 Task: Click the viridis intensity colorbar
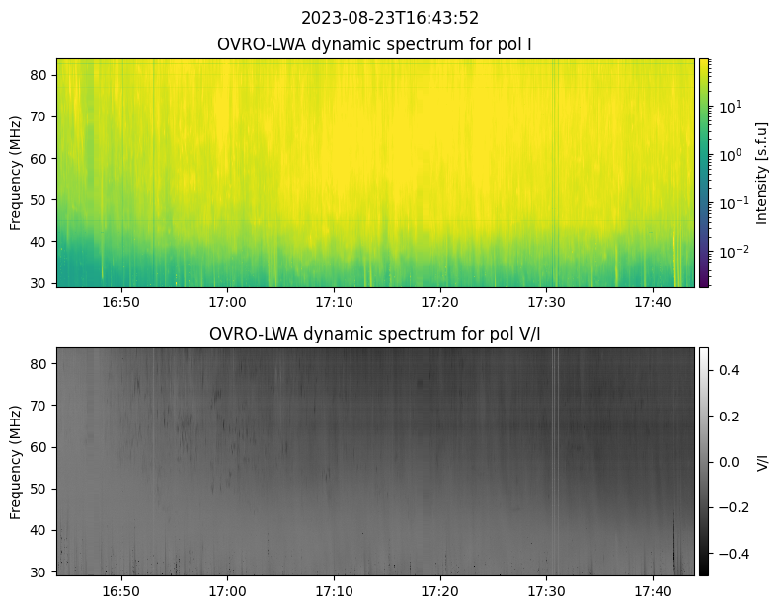[x=704, y=173]
